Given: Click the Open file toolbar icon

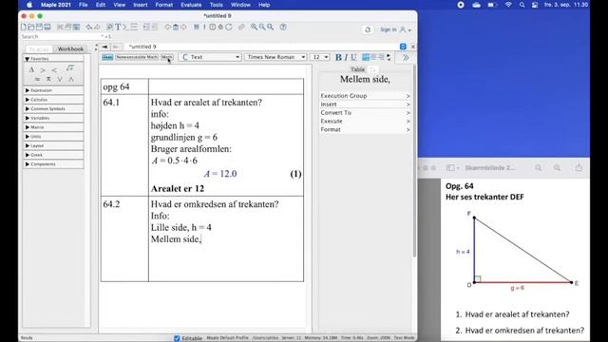Looking at the screenshot, I should tap(31, 28).
